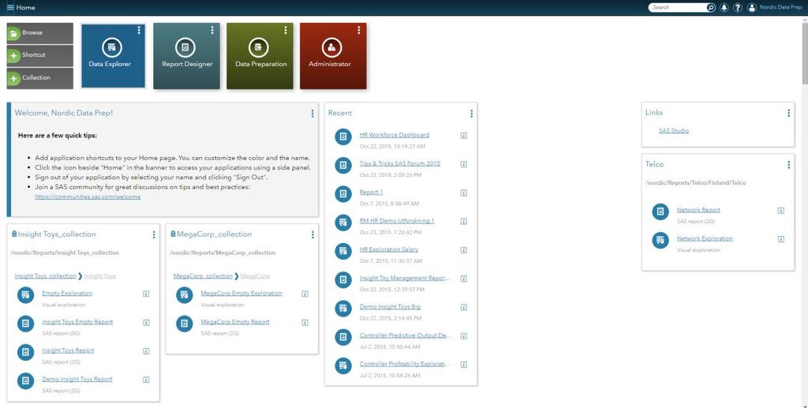Open the Nordic Data Prep user menu

pos(780,7)
